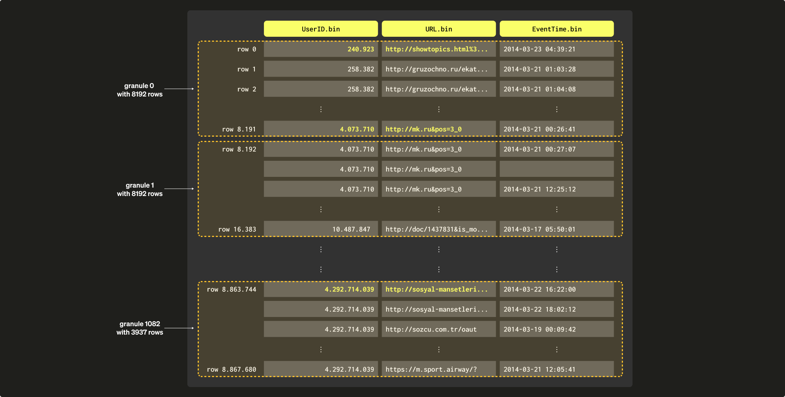
Task: Click the highlighted 4.073.710 in row 8.191
Action: tap(357, 129)
